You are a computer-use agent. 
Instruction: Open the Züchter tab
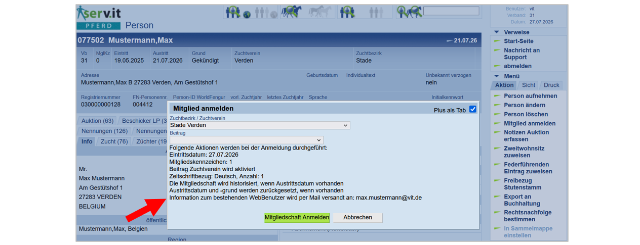pyautogui.click(x=150, y=141)
